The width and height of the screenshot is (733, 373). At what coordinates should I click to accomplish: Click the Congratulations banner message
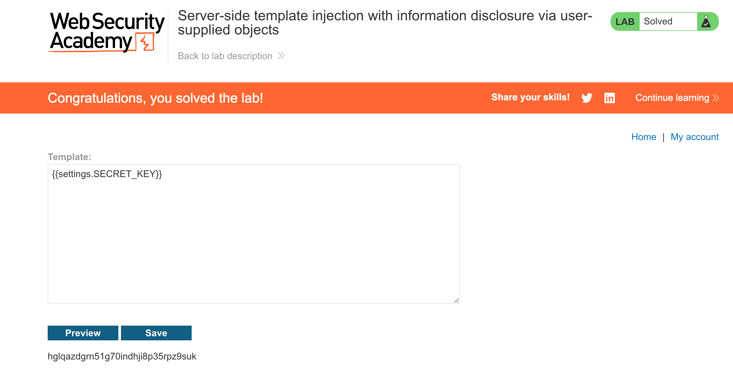tap(155, 98)
